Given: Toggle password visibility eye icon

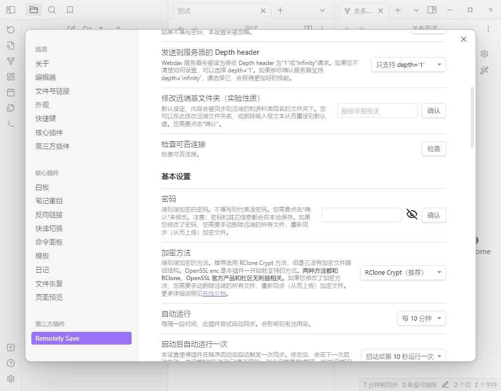Looking at the screenshot, I should [412, 214].
